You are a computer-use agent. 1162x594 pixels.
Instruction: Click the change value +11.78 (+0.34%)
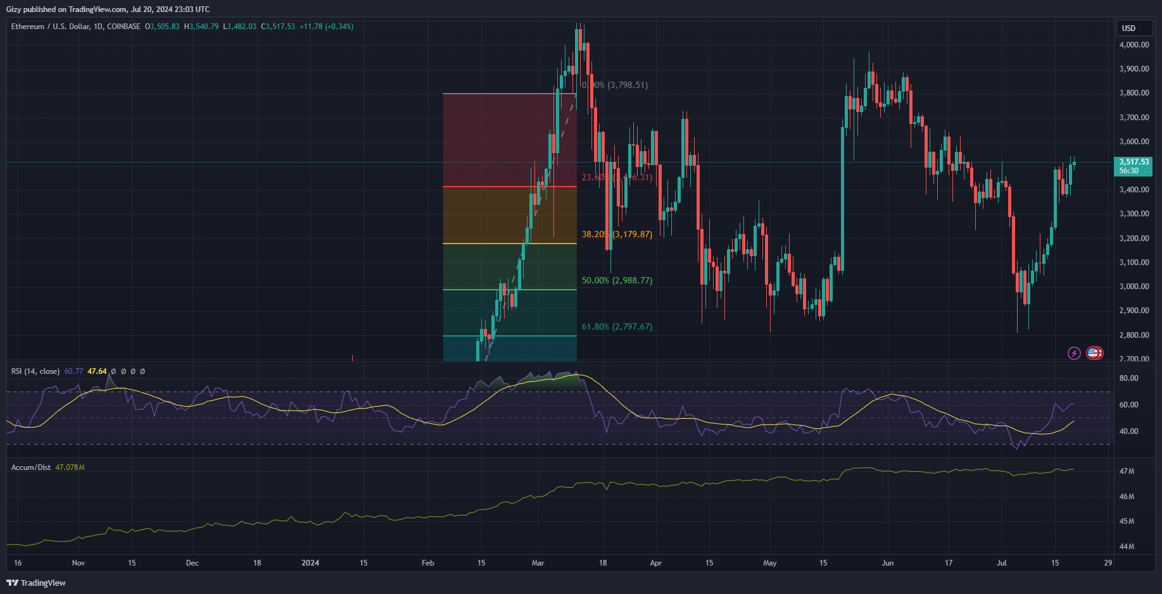click(x=327, y=27)
